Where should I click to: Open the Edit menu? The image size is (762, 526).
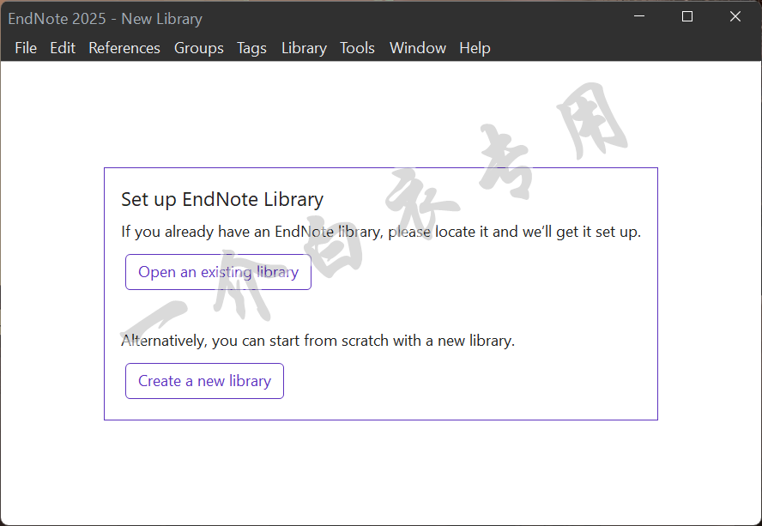[63, 48]
